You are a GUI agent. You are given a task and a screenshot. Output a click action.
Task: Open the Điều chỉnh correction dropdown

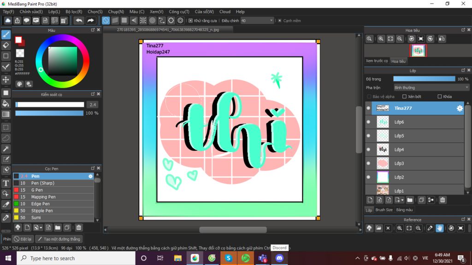point(257,21)
